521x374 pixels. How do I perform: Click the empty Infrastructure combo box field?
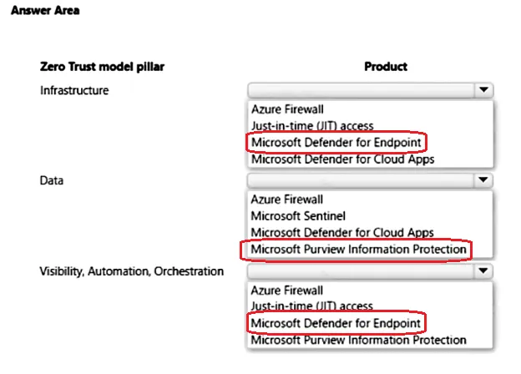pyautogui.click(x=362, y=90)
